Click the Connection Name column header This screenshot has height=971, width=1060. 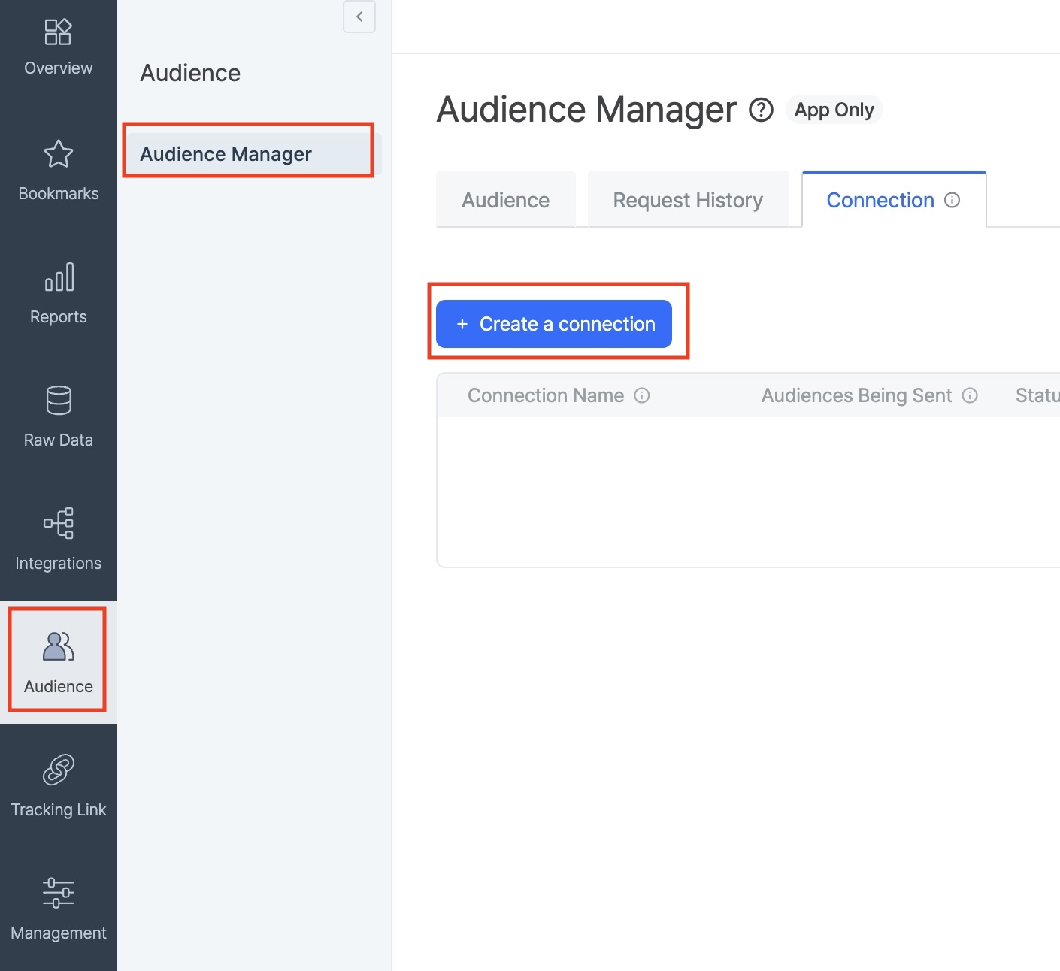tap(545, 395)
